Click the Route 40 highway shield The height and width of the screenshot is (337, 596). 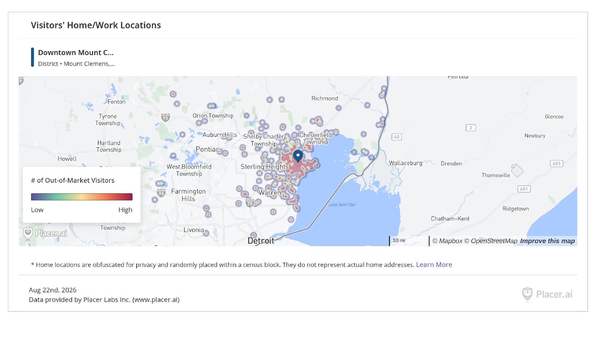[x=397, y=137]
